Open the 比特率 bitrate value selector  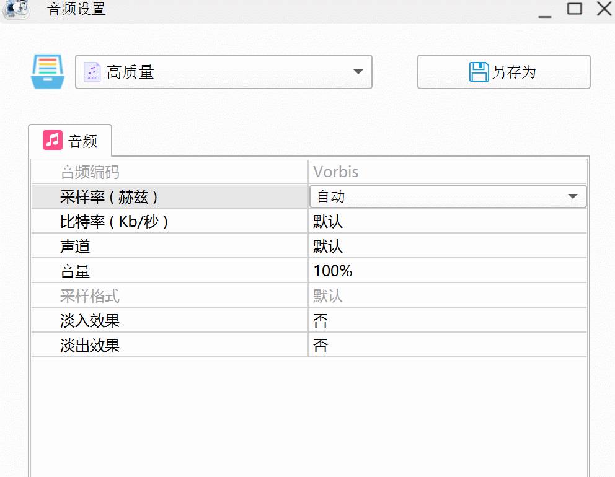coord(434,221)
